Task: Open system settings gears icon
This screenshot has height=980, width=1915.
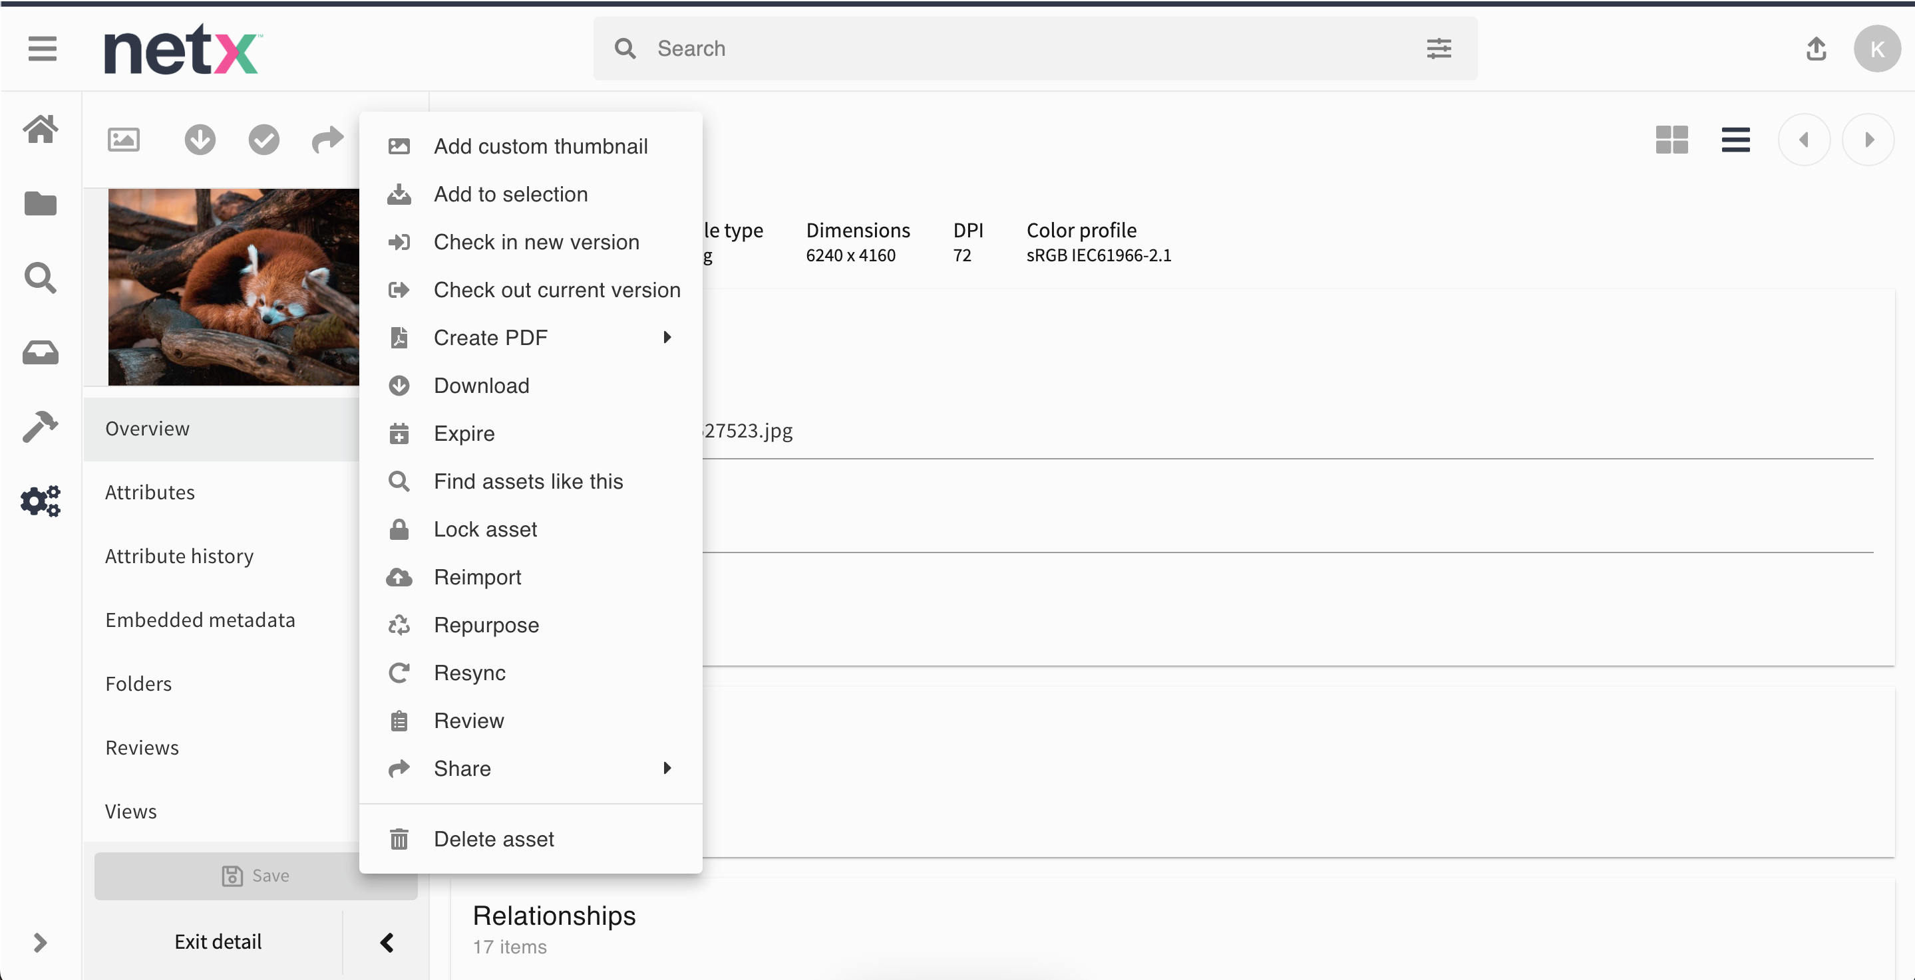Action: click(40, 501)
